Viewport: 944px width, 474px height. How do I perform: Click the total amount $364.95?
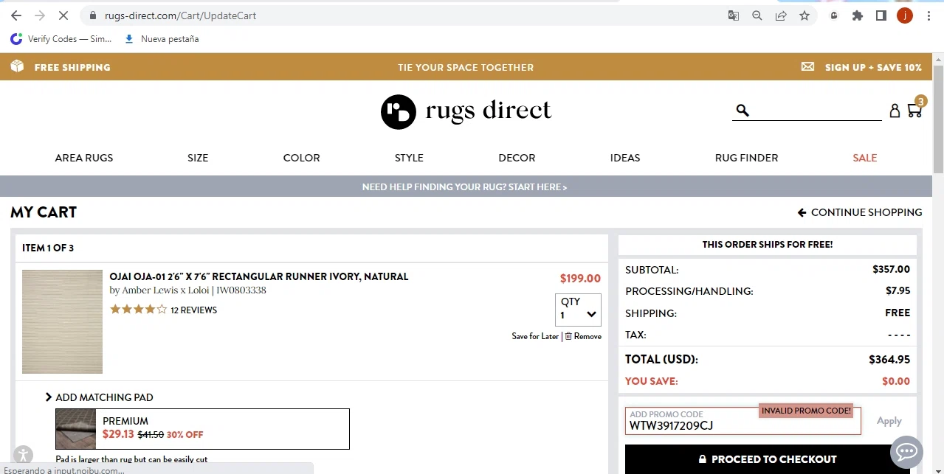point(889,360)
